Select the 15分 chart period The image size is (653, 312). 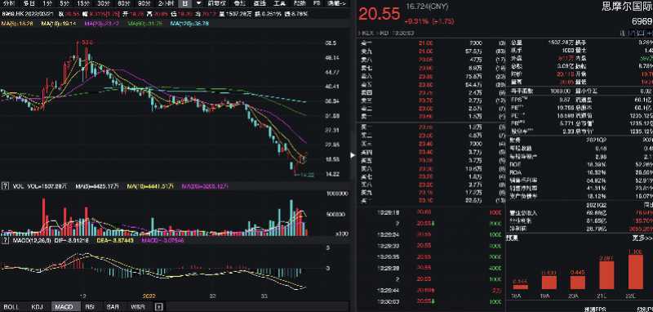click(x=83, y=3)
